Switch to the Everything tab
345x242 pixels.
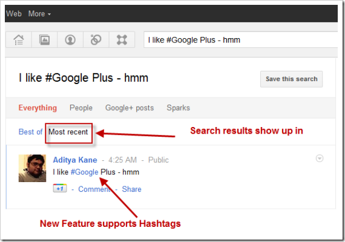point(38,108)
